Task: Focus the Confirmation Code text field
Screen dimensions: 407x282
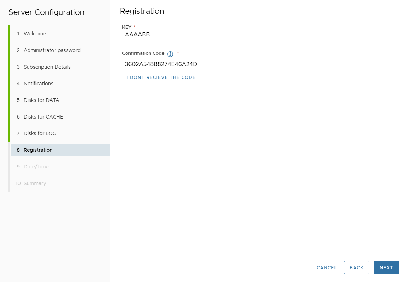Action: click(x=199, y=64)
